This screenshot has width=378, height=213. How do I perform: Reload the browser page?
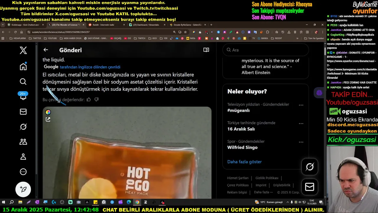pos(15,32)
